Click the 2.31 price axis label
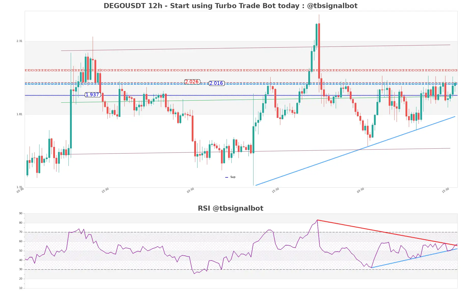 point(19,41)
